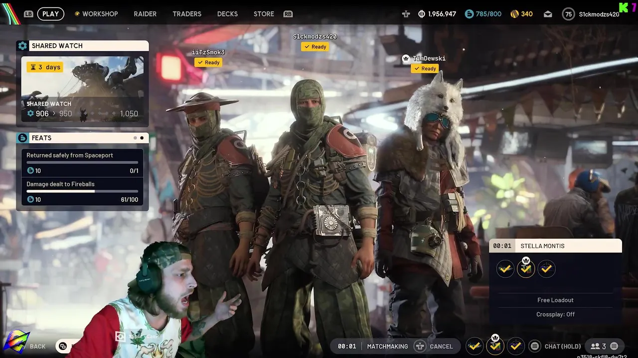The width and height of the screenshot is (638, 358).
Task: Select player name TimDewski
Action: tap(429, 58)
